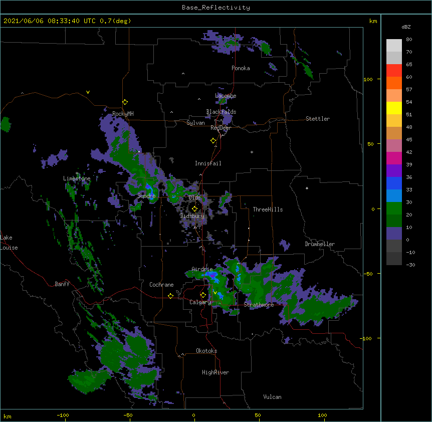
Task: Click the Limestone label
Action: coord(77,178)
